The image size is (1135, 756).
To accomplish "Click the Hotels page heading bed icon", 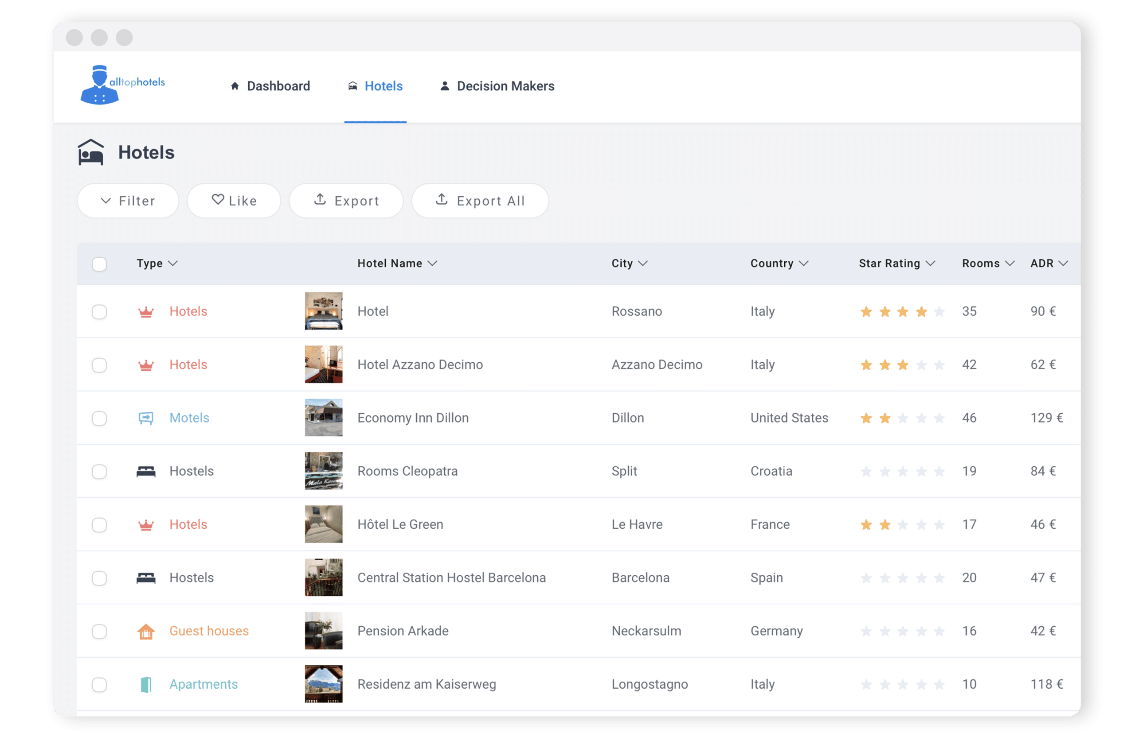I will [x=91, y=152].
